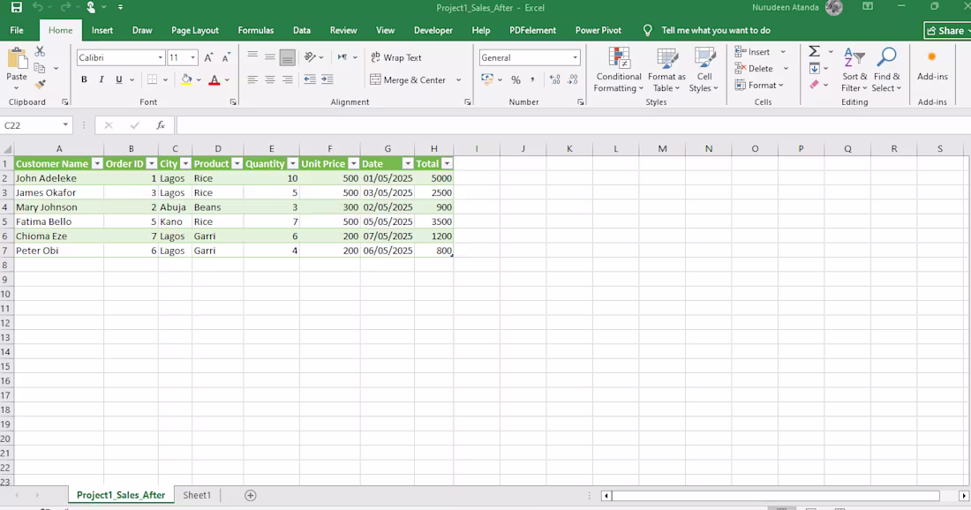Toggle Italic formatting
Image resolution: width=971 pixels, height=510 pixels.
[102, 79]
